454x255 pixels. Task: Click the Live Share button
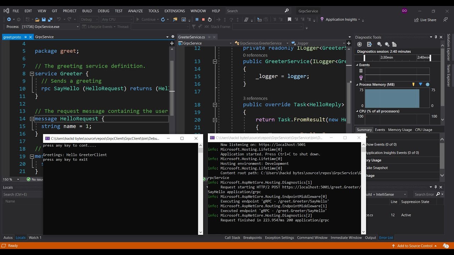pos(425,20)
